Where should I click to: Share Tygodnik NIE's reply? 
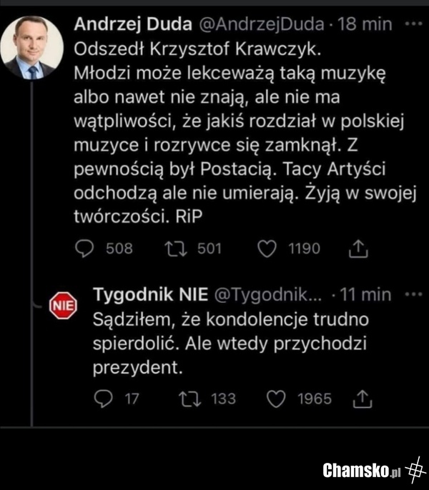(363, 399)
